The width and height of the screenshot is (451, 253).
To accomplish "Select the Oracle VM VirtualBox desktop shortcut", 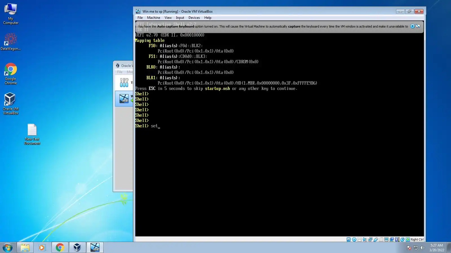I will coord(11,103).
